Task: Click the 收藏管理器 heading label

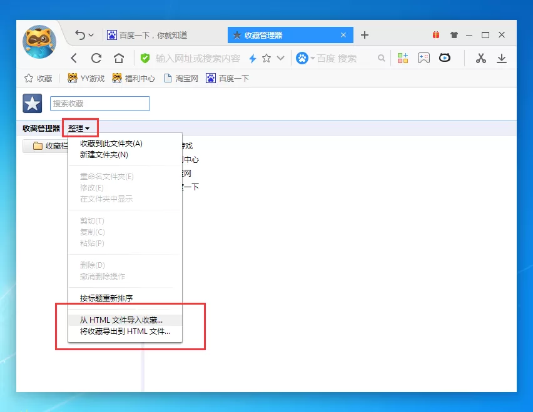Action: coord(41,128)
